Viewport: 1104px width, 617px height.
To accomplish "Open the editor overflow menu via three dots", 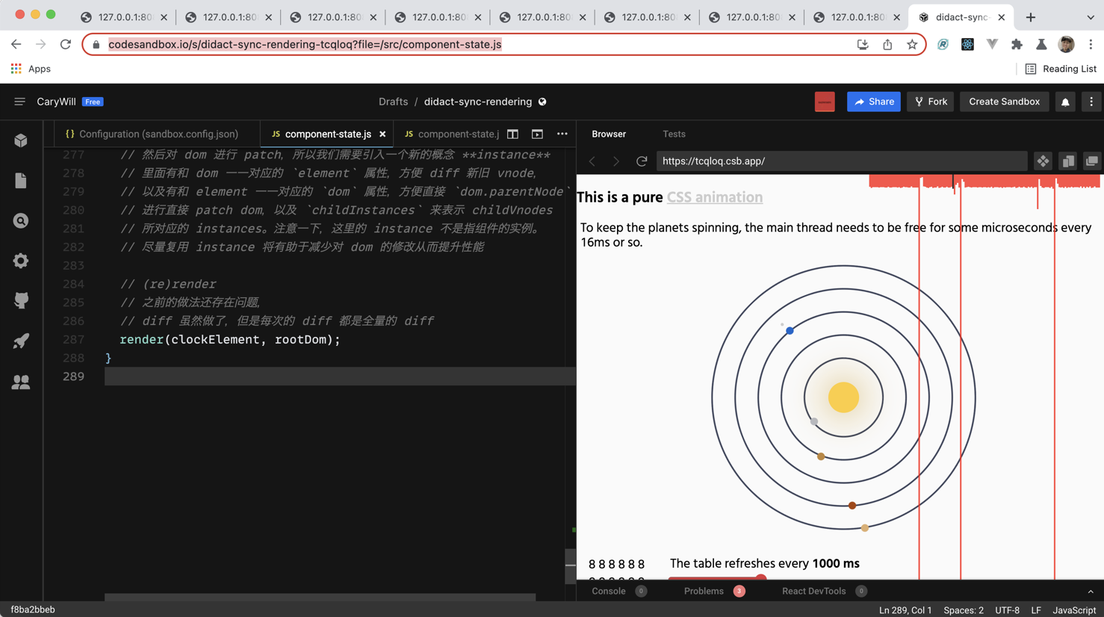I will [x=562, y=134].
